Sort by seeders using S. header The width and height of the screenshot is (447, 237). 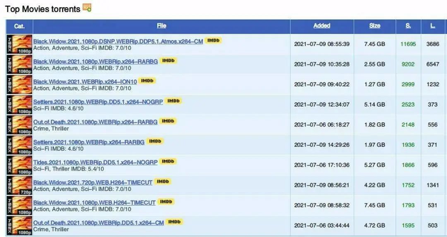[408, 26]
